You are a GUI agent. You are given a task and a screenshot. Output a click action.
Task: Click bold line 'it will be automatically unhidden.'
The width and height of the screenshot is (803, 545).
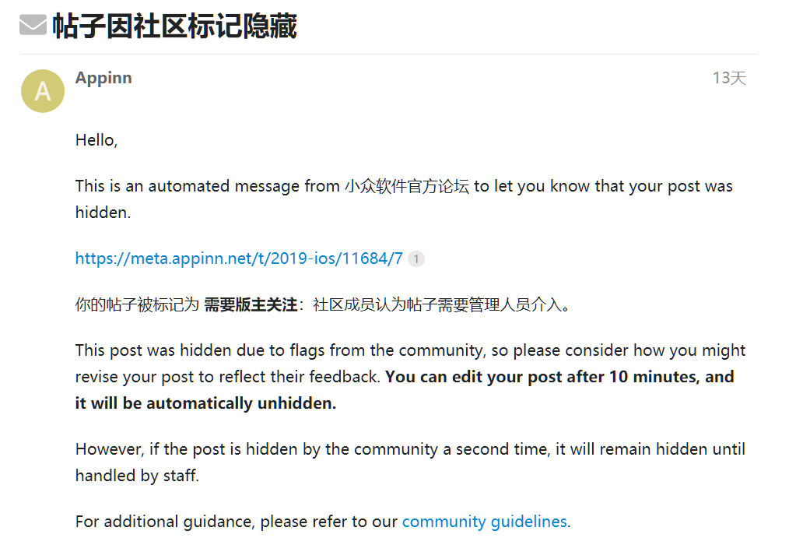pyautogui.click(x=206, y=403)
